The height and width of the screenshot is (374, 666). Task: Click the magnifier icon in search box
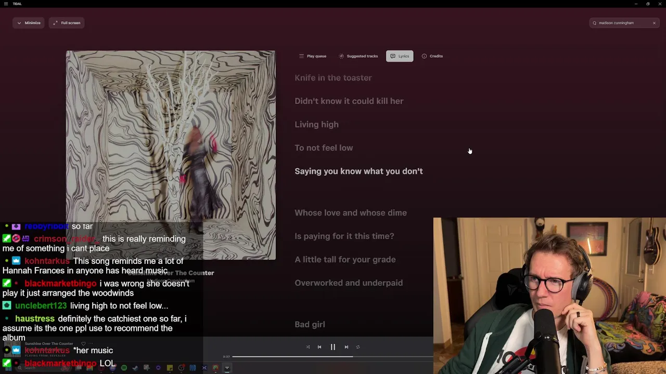click(595, 23)
